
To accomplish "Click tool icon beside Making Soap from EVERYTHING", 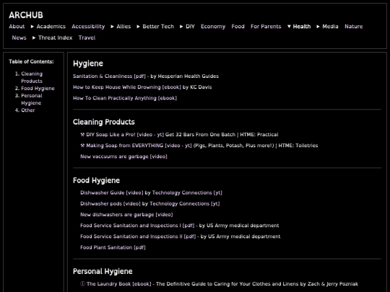I will click(82, 146).
